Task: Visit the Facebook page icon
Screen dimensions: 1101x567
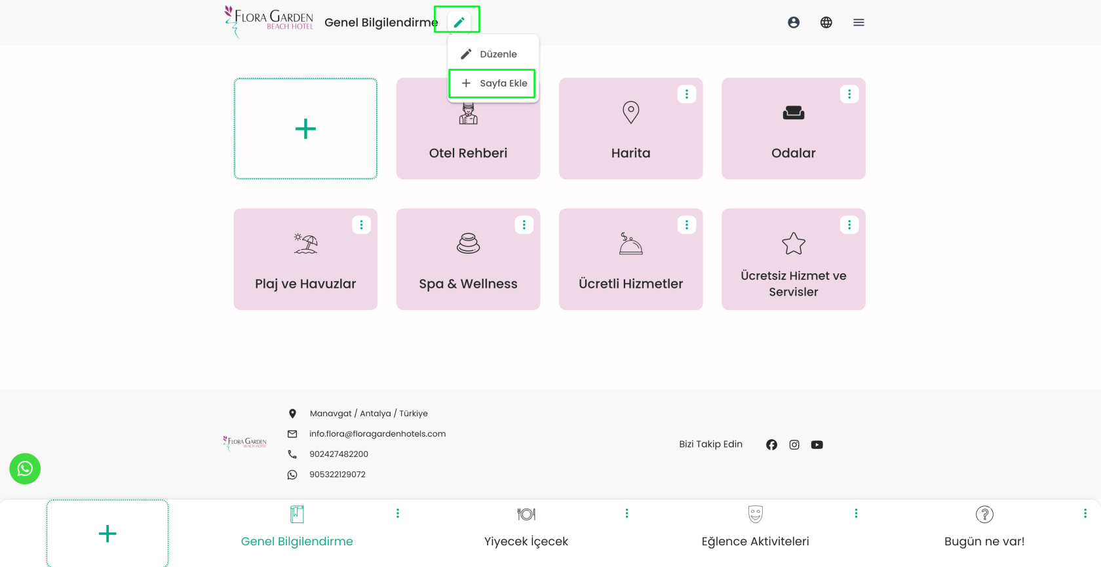Action: [x=771, y=444]
